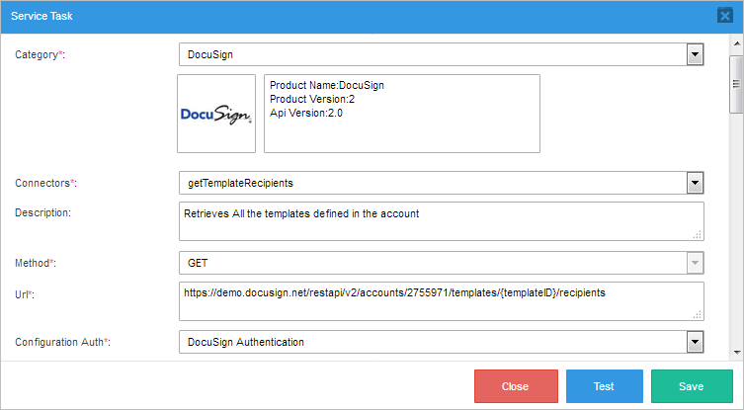Click the Description box resize handle
Viewport: 744px width, 410px height.
(x=698, y=234)
